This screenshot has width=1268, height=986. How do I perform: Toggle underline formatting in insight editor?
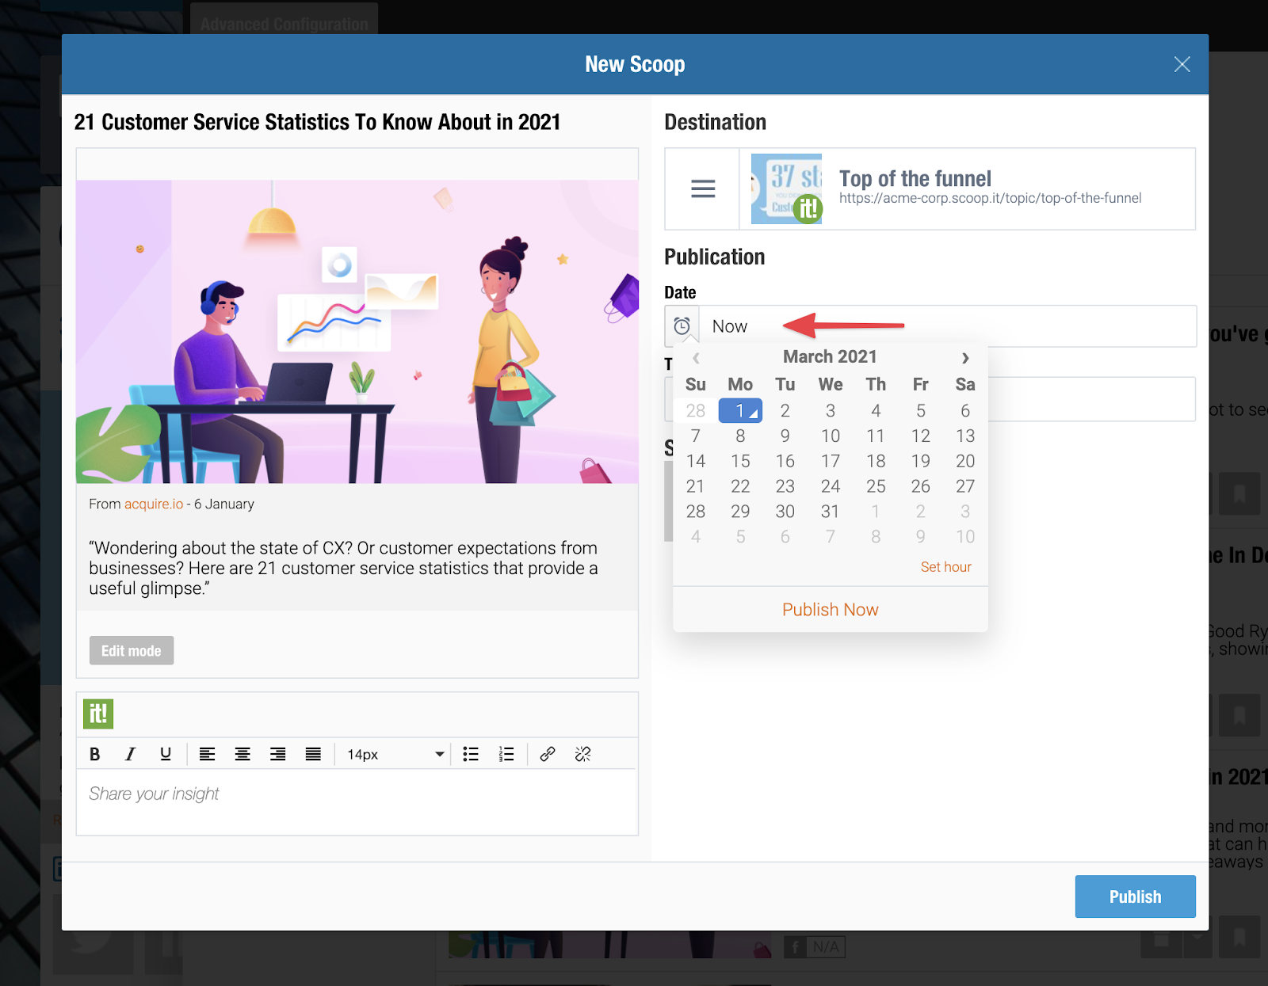tap(165, 754)
